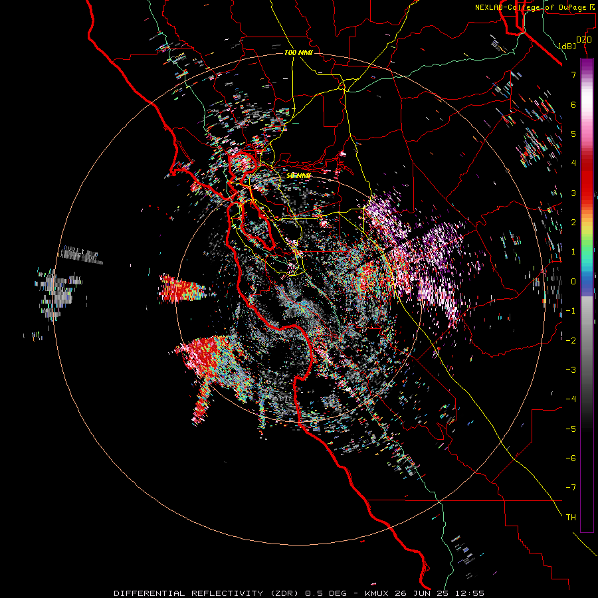Click the -7 value on the scale

coord(571,488)
